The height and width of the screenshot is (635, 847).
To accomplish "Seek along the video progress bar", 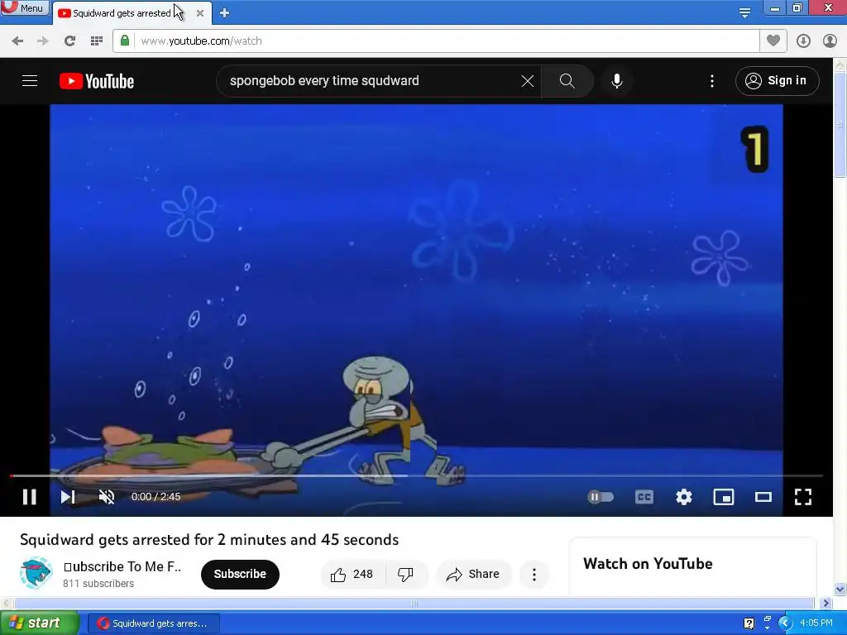I will [416, 475].
